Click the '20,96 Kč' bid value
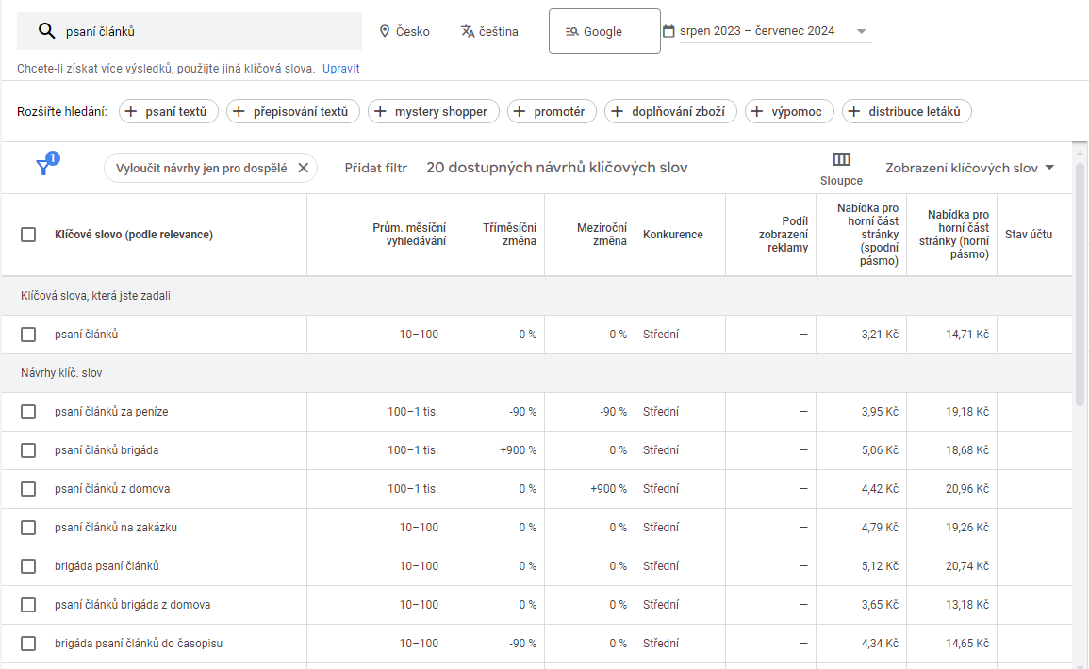This screenshot has height=669, width=1089. pos(966,489)
